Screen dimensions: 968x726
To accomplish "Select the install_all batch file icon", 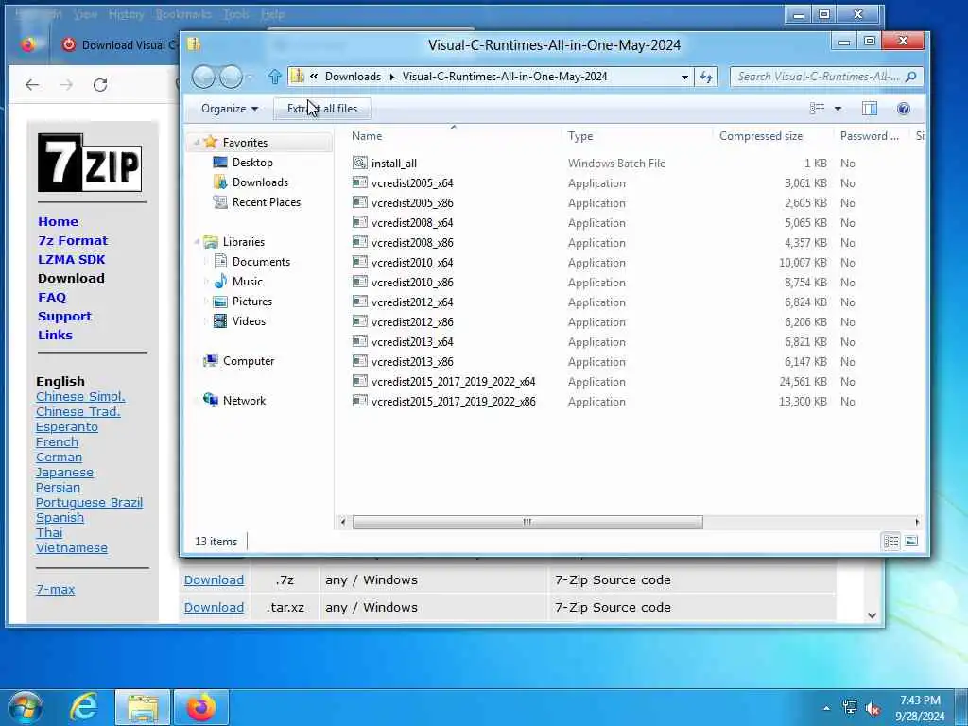I will coord(360,163).
